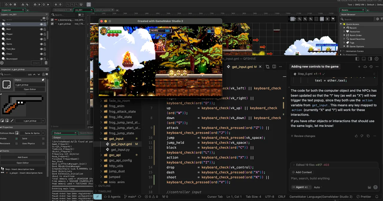Open the grid options dropdown arrow
Viewport: 383px width, 201px height.
click(x=295, y=19)
